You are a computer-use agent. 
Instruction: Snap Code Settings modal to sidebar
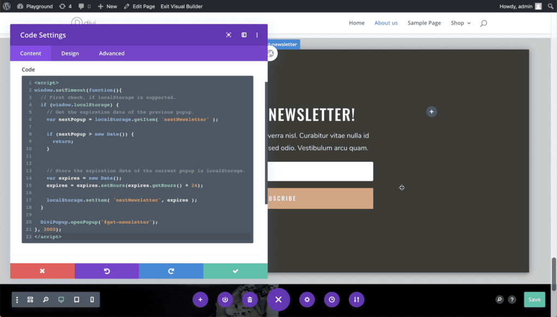click(x=244, y=35)
